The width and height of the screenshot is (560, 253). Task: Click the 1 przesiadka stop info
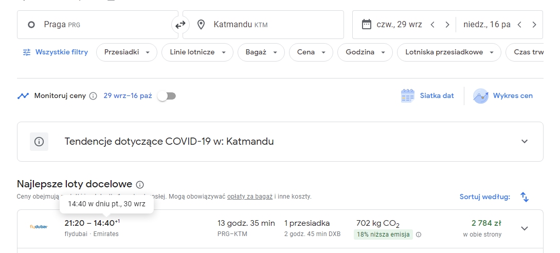[x=307, y=223]
